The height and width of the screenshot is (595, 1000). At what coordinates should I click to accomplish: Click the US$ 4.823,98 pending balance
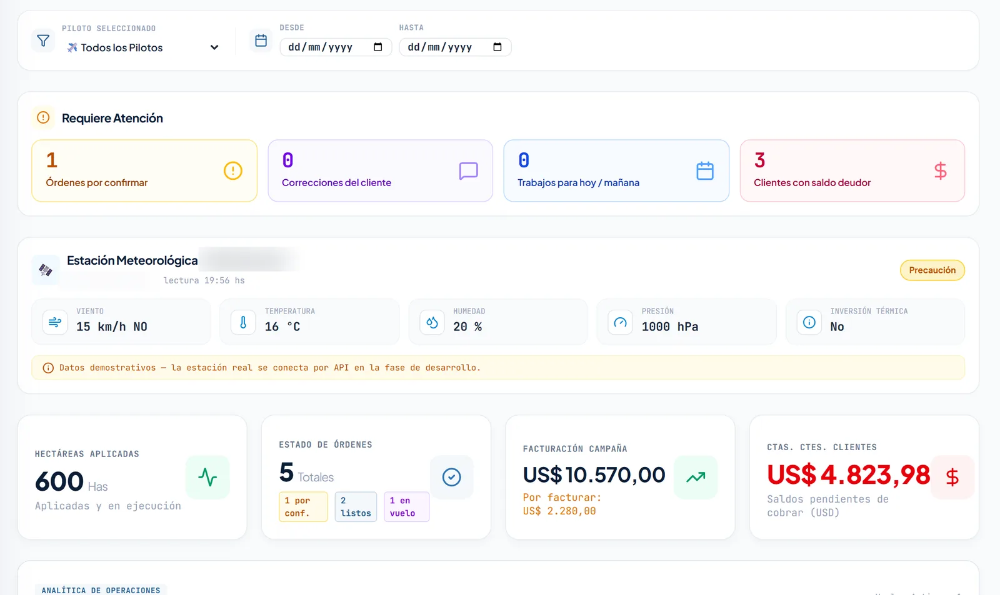[849, 475]
